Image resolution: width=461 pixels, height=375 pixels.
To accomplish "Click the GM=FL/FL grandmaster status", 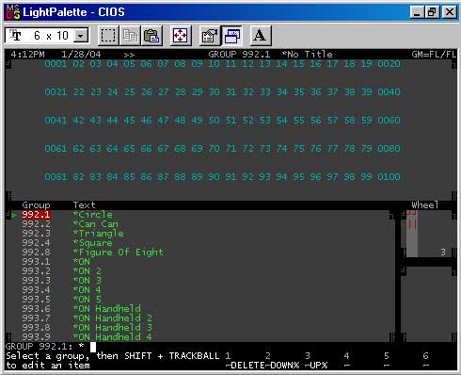I will coord(434,55).
